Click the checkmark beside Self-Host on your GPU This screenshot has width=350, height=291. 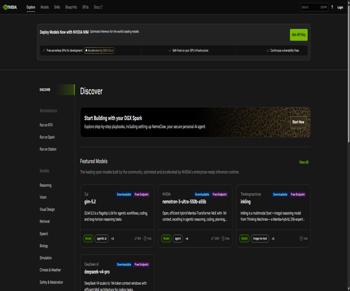click(170, 50)
